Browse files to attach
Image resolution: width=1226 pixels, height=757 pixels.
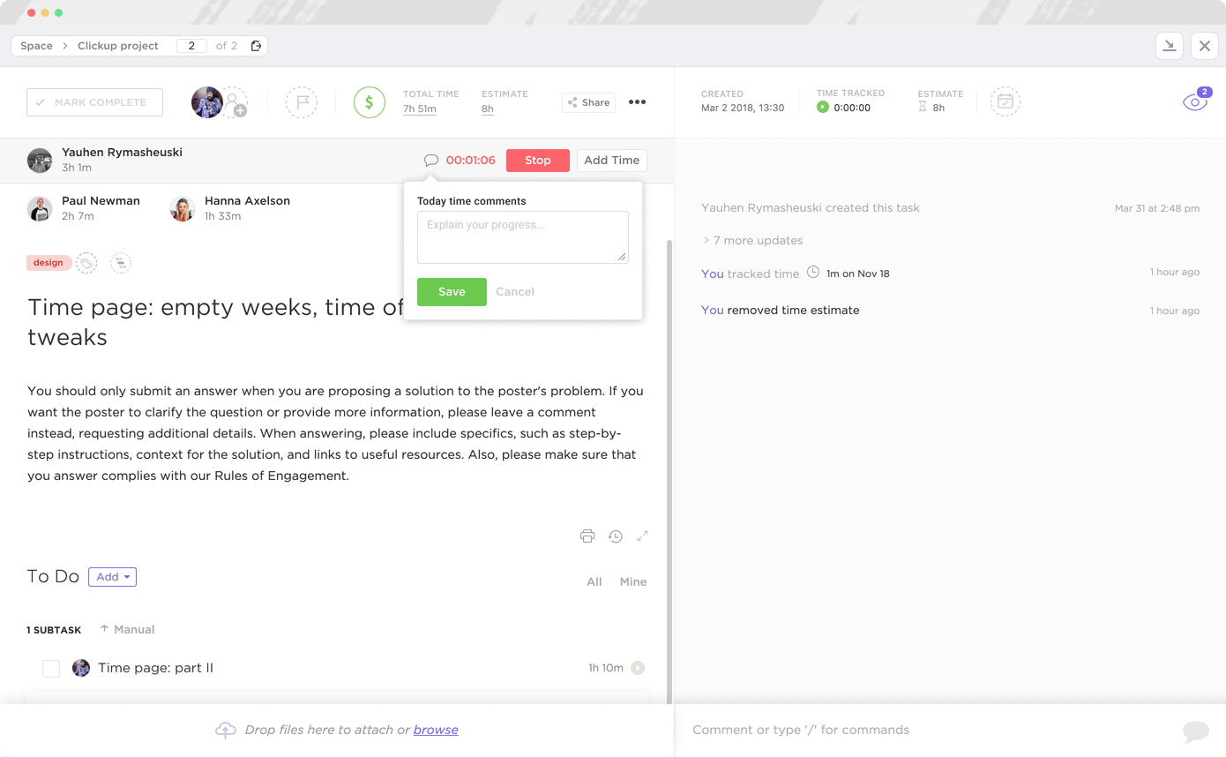click(436, 730)
